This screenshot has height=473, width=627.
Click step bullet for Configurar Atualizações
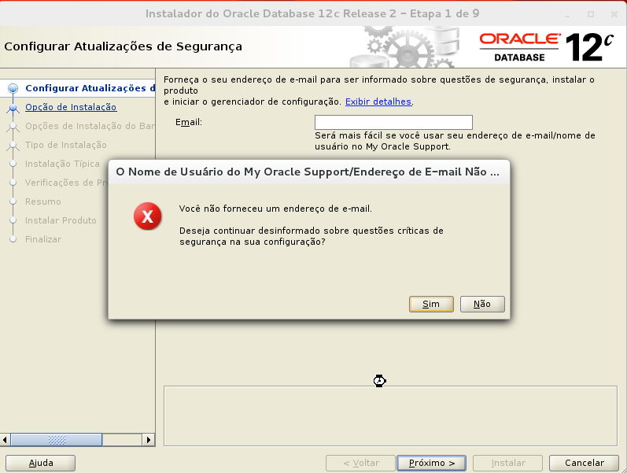[13, 88]
